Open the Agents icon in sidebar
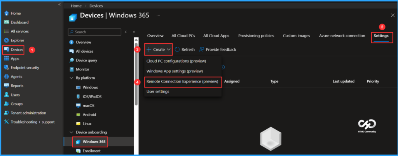This screenshot has width=398, height=156. coord(7,77)
